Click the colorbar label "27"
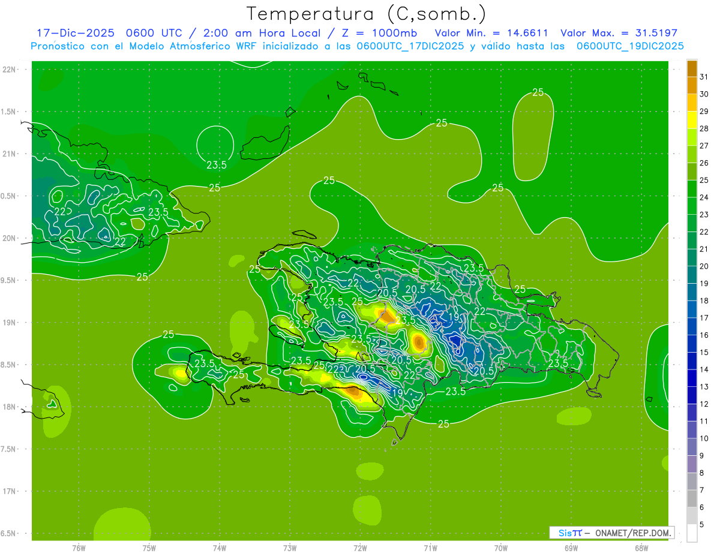This screenshot has height=556, width=720. click(704, 146)
